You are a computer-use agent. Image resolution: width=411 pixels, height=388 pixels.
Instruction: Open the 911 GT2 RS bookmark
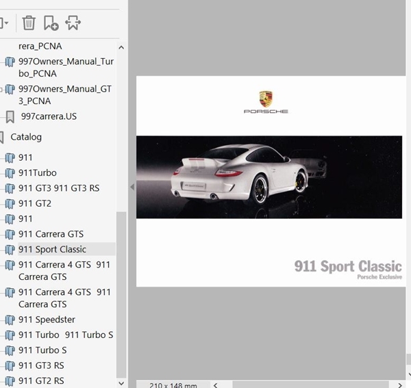[x=41, y=380]
